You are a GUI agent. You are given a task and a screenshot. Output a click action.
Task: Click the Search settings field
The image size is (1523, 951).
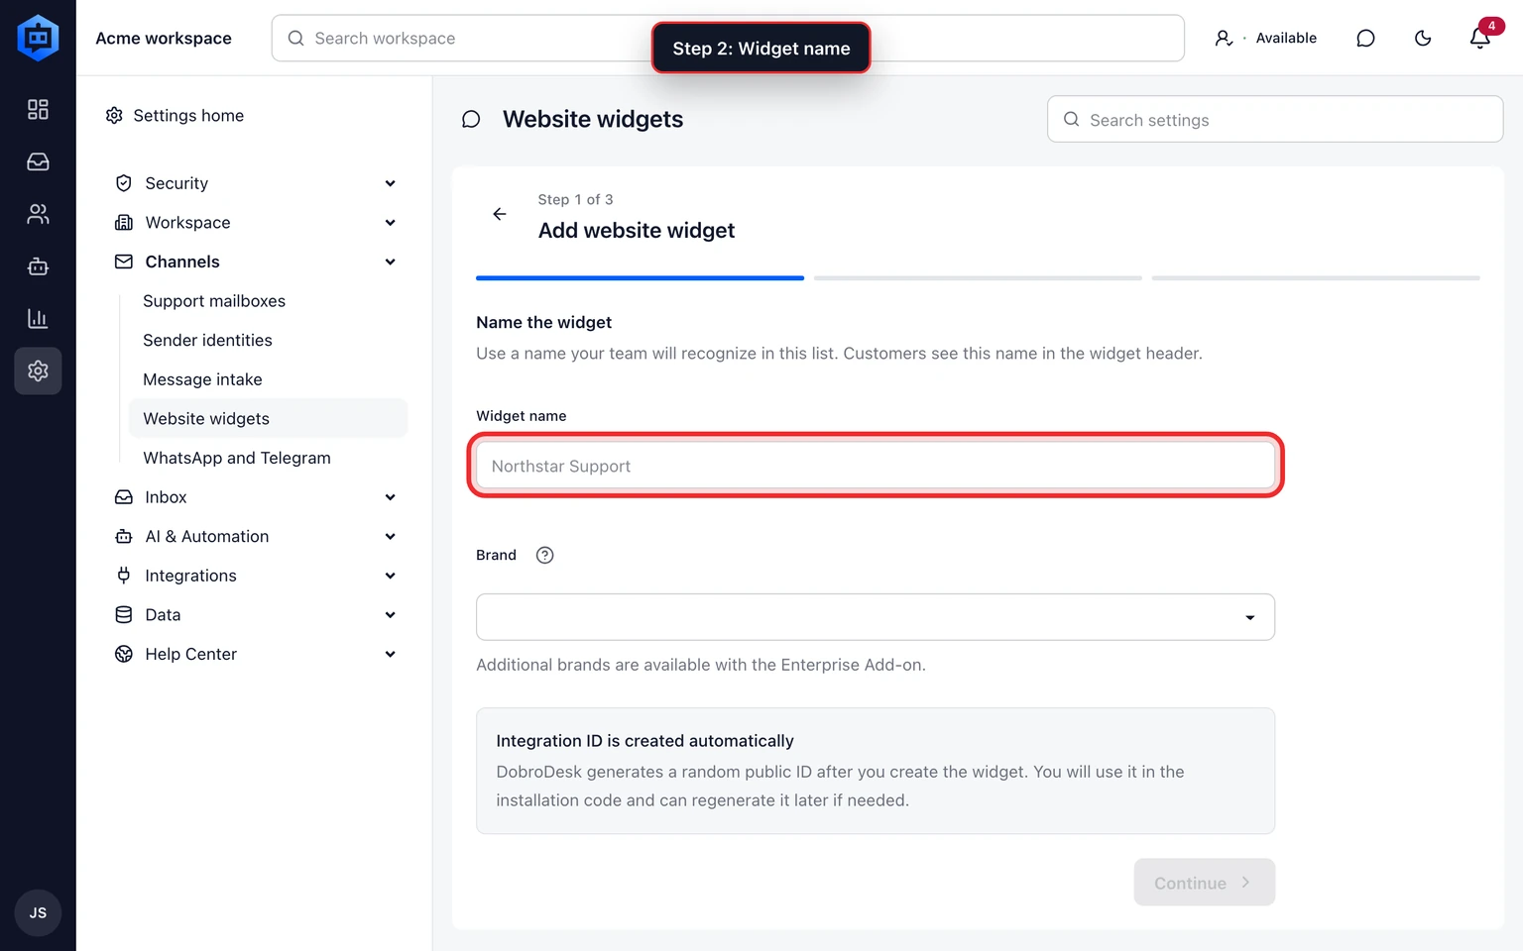[1275, 120]
